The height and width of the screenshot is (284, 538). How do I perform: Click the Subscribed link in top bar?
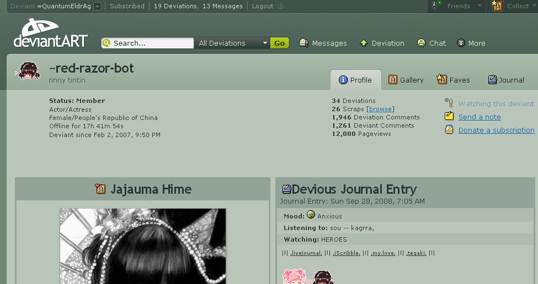click(127, 6)
